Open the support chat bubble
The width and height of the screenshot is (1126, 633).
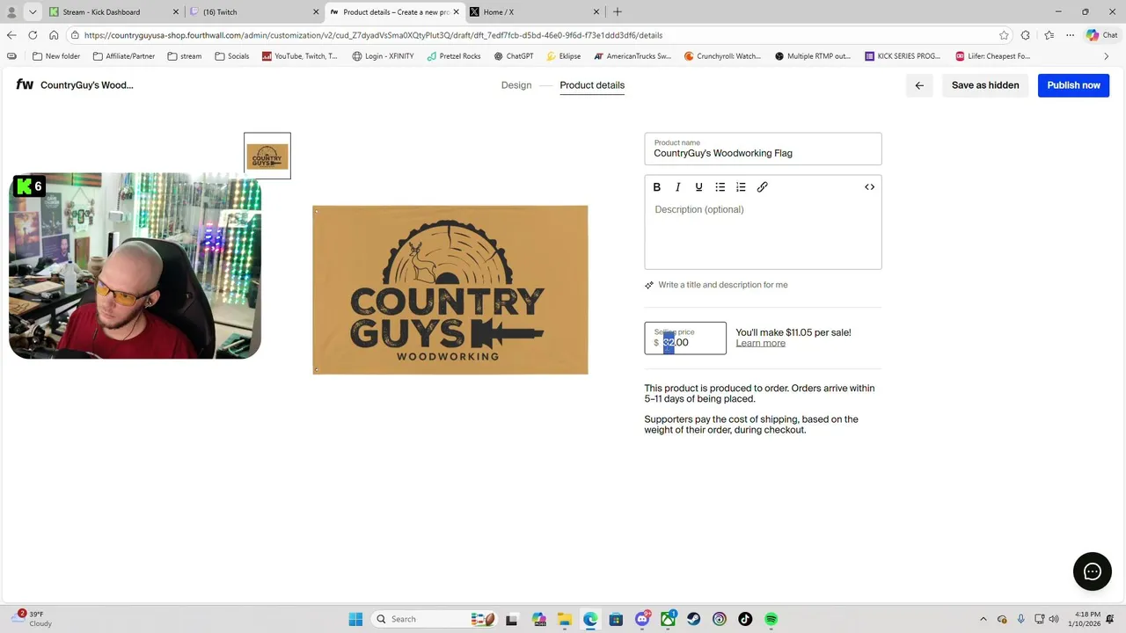tap(1093, 571)
